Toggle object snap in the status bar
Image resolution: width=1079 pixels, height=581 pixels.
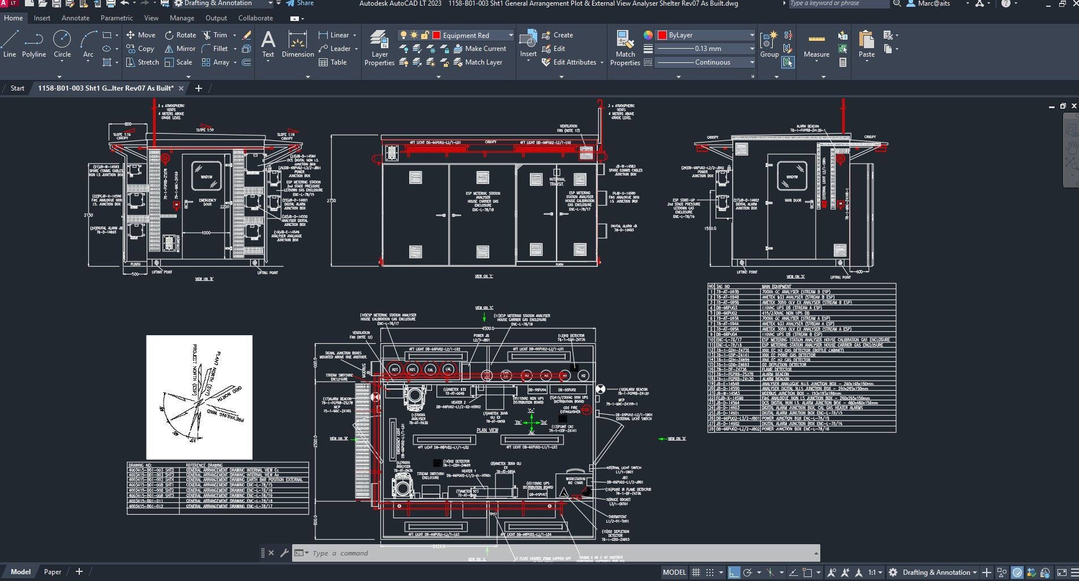[x=770, y=572]
